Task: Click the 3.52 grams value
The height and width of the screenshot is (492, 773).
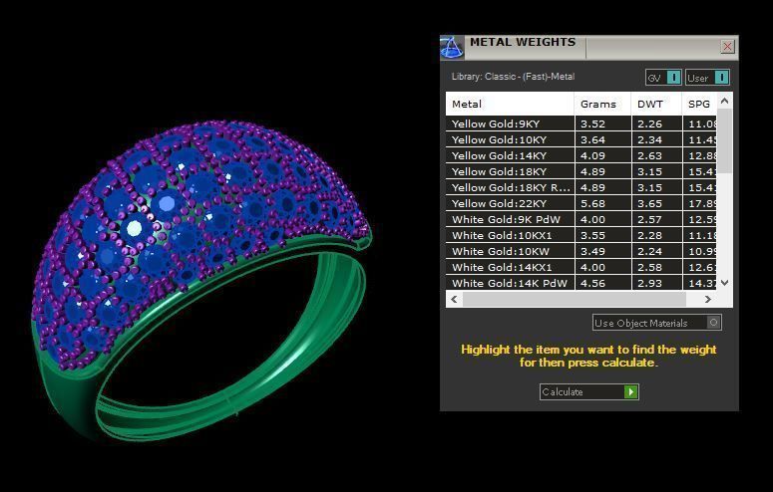Action: point(592,124)
